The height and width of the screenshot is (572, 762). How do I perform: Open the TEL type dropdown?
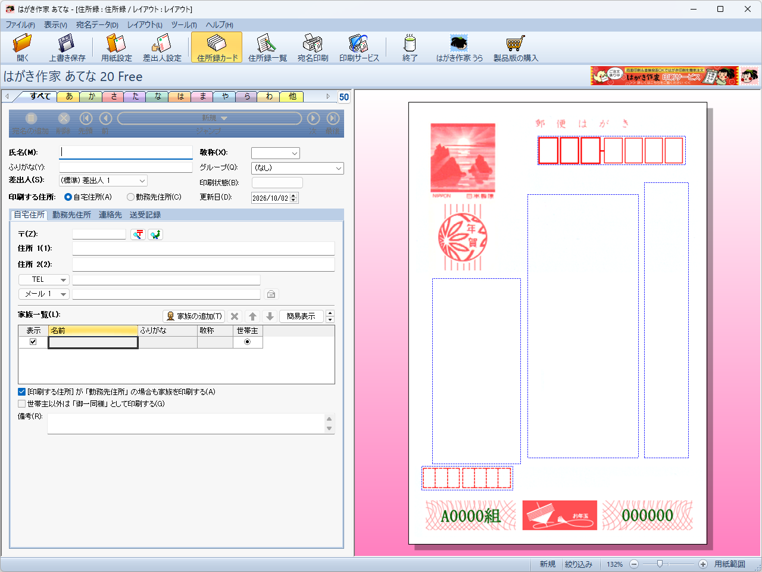click(x=44, y=279)
